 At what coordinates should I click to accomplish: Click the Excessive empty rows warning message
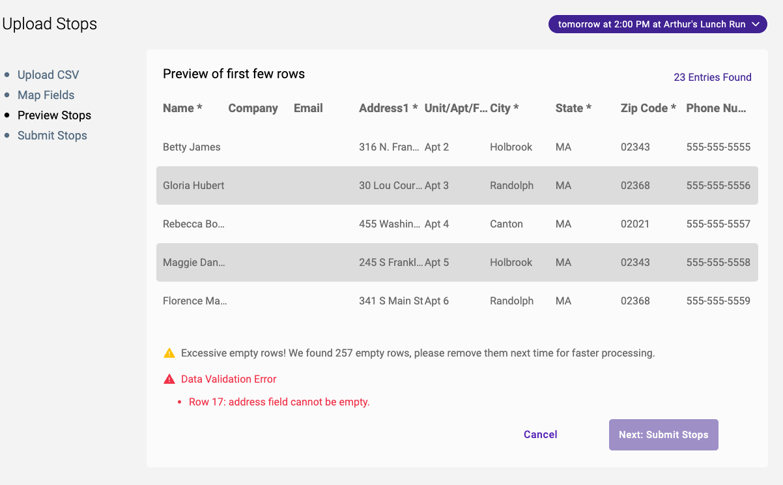click(x=418, y=353)
